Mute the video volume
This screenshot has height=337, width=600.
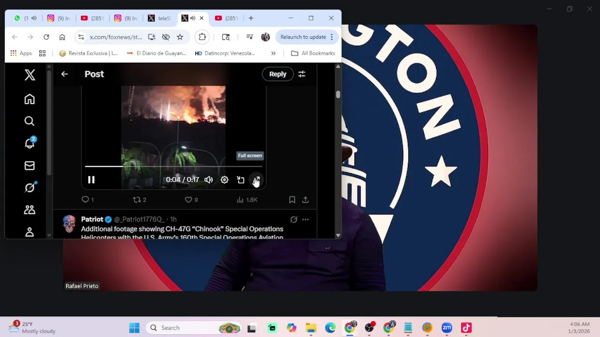tap(209, 180)
